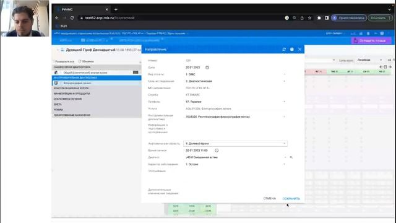Open Диагноз dropdown showing J45.8 Смешанная астма
Screen dimensions: 396x223
coord(285,157)
